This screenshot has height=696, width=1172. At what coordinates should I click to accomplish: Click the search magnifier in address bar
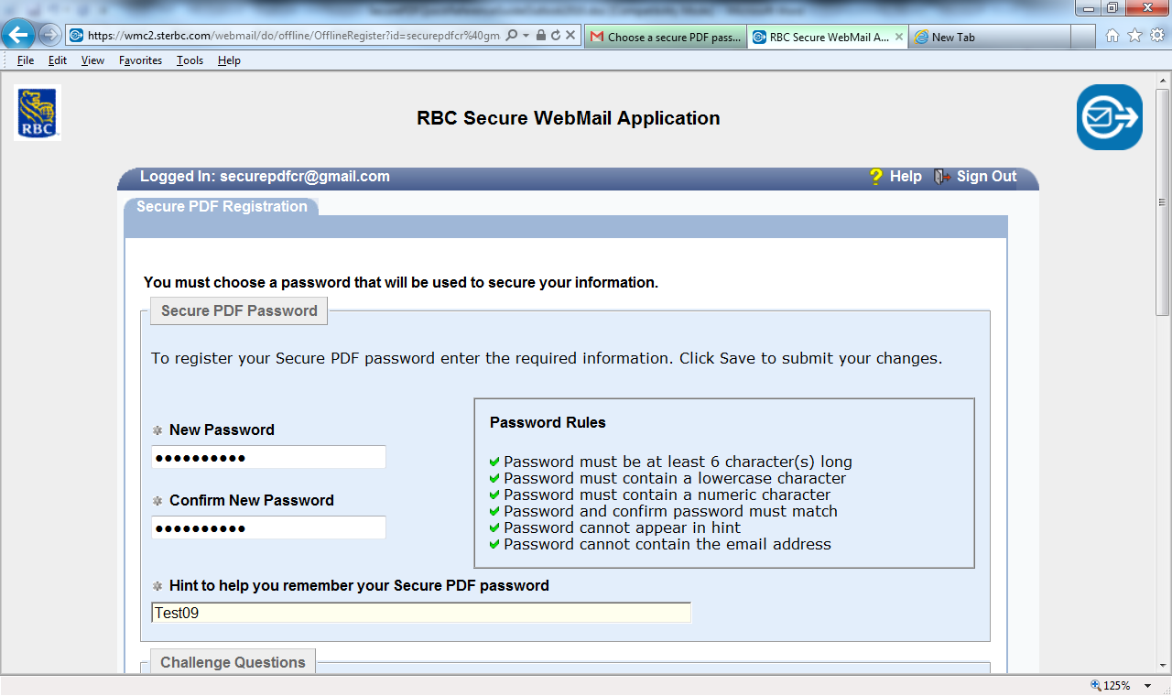tap(512, 36)
